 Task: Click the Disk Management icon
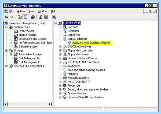[x=16, y=62]
